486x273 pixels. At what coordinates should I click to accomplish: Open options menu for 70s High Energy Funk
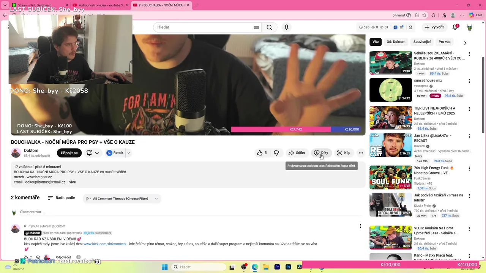[x=469, y=168]
